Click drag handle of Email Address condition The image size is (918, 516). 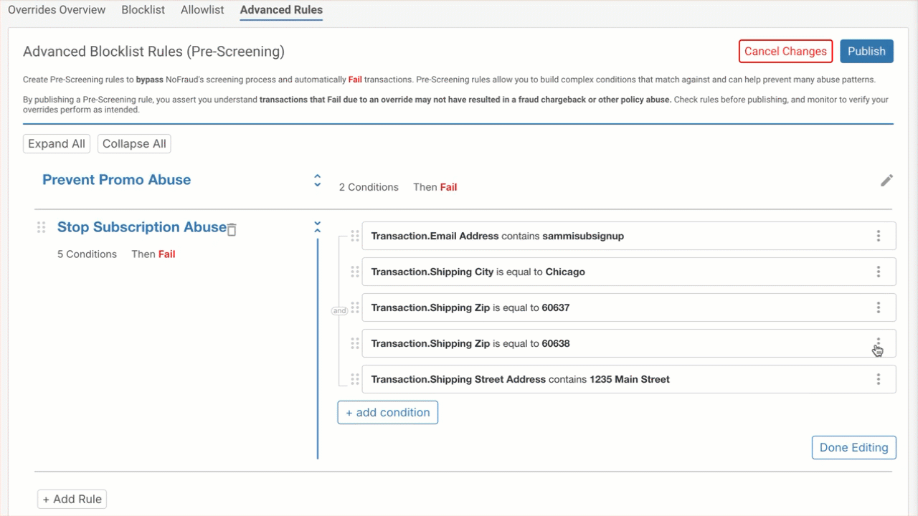[354, 236]
